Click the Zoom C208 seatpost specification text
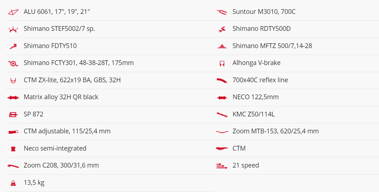This screenshot has height=192, width=379. [x=61, y=165]
